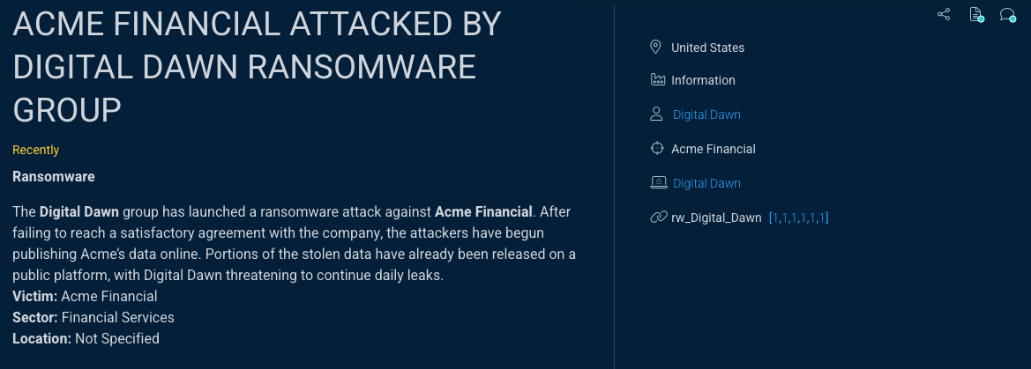Click the Acme Financial Attacked headline
Viewport: 1031px width, 369px height.
(257, 67)
